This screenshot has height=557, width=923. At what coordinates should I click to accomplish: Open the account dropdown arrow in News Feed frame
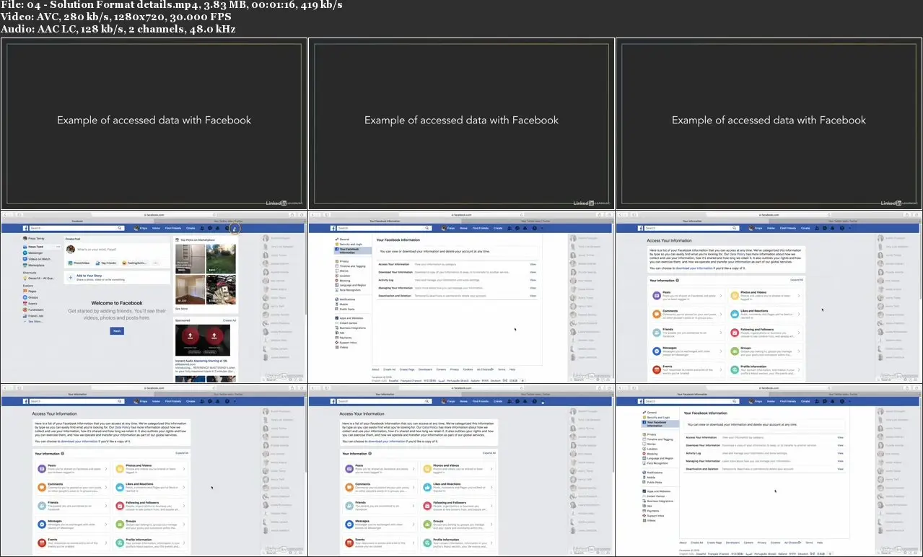tap(235, 228)
